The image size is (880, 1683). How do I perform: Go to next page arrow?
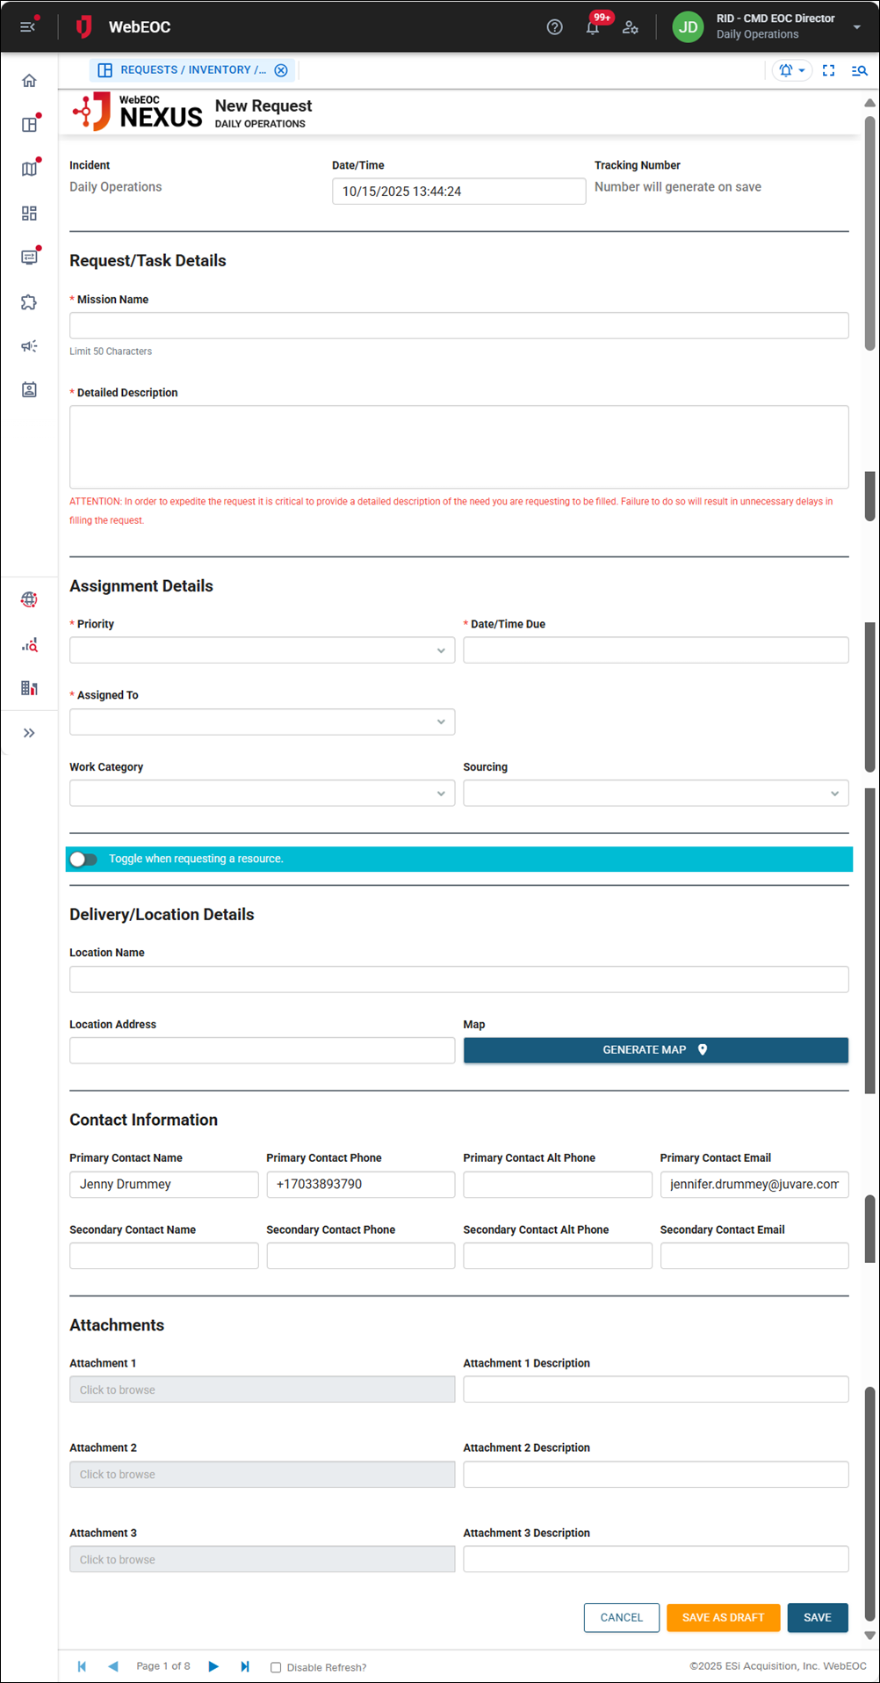(213, 1666)
